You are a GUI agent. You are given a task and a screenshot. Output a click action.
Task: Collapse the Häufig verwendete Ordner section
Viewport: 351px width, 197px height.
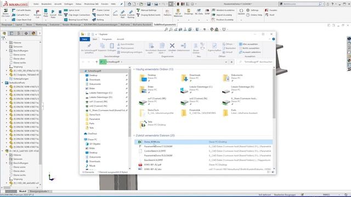point(134,69)
